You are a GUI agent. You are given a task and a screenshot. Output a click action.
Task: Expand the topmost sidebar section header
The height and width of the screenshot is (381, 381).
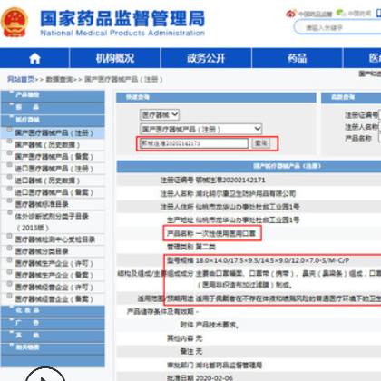tap(53, 95)
